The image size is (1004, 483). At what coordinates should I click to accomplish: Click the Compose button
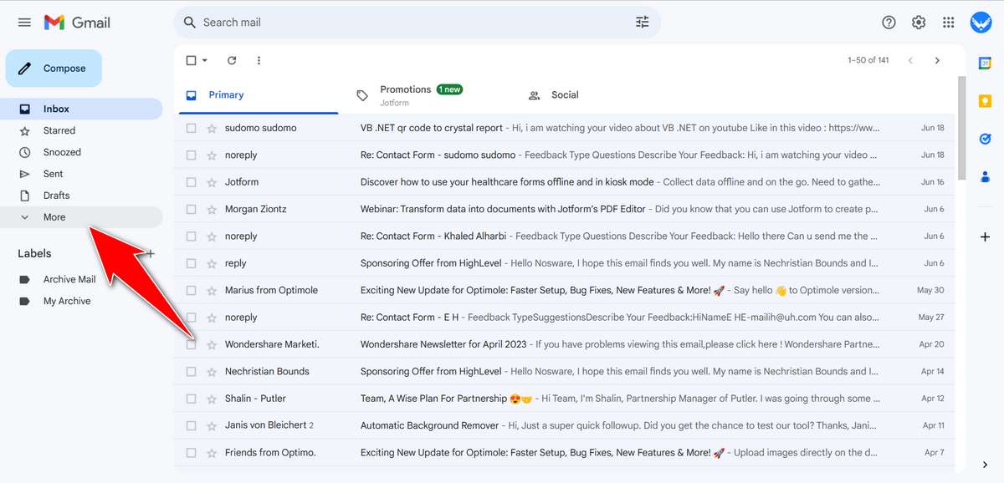pyautogui.click(x=54, y=68)
